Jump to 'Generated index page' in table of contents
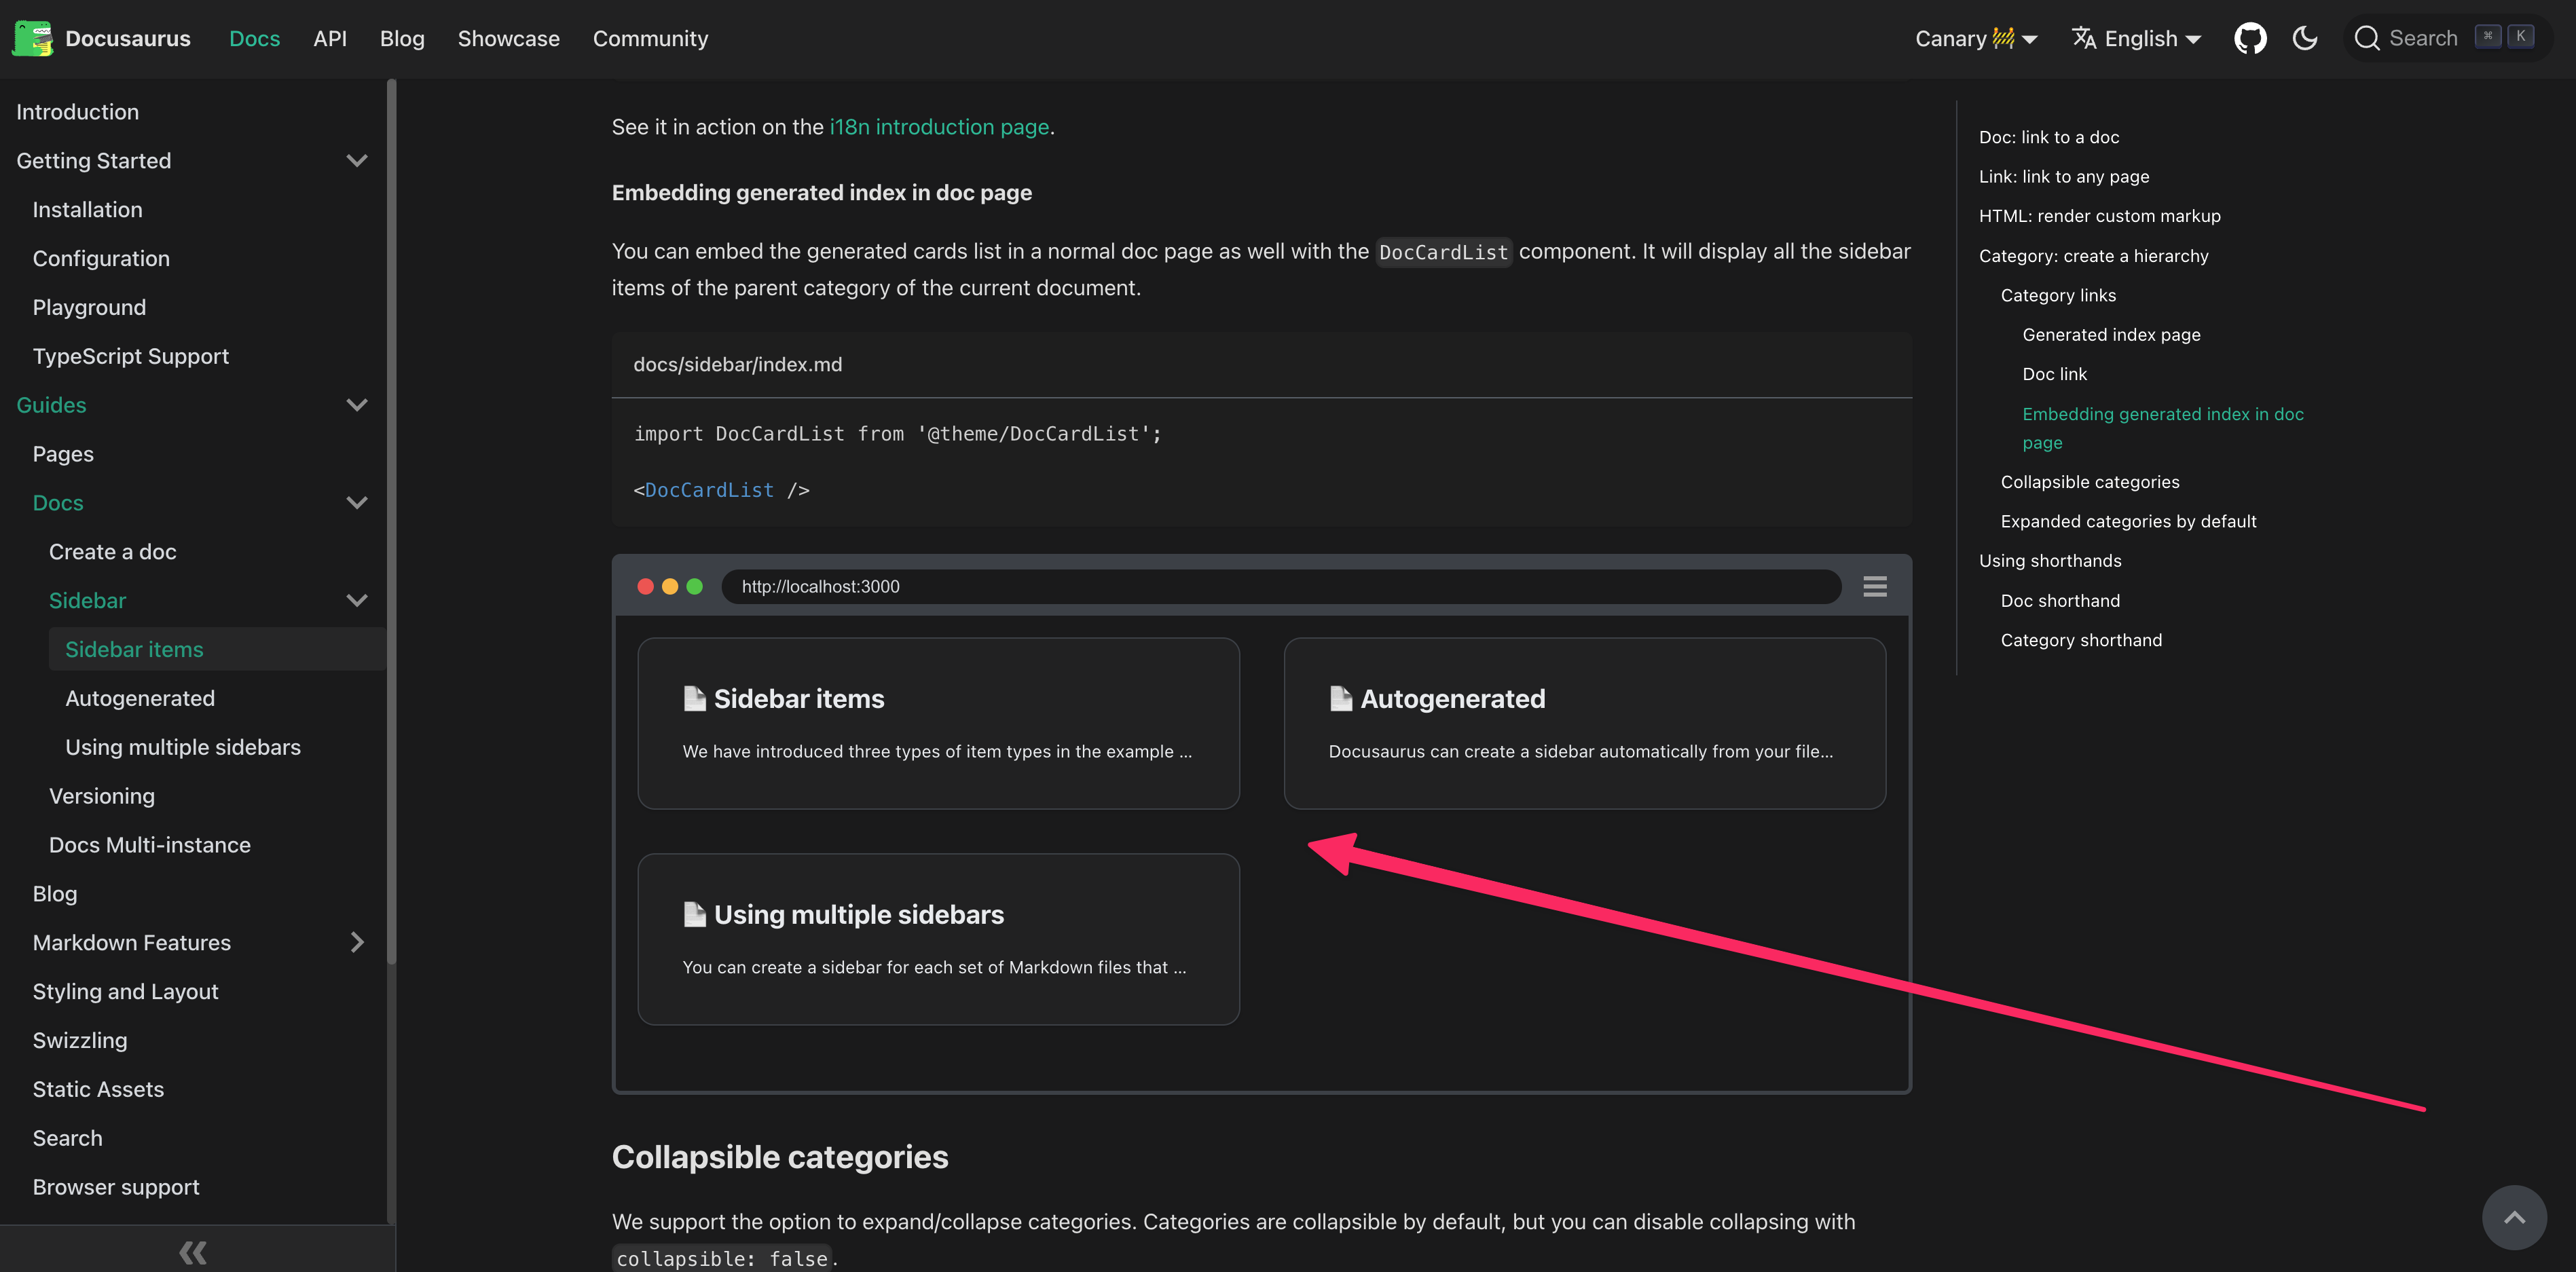2576x1272 pixels. tap(2112, 335)
